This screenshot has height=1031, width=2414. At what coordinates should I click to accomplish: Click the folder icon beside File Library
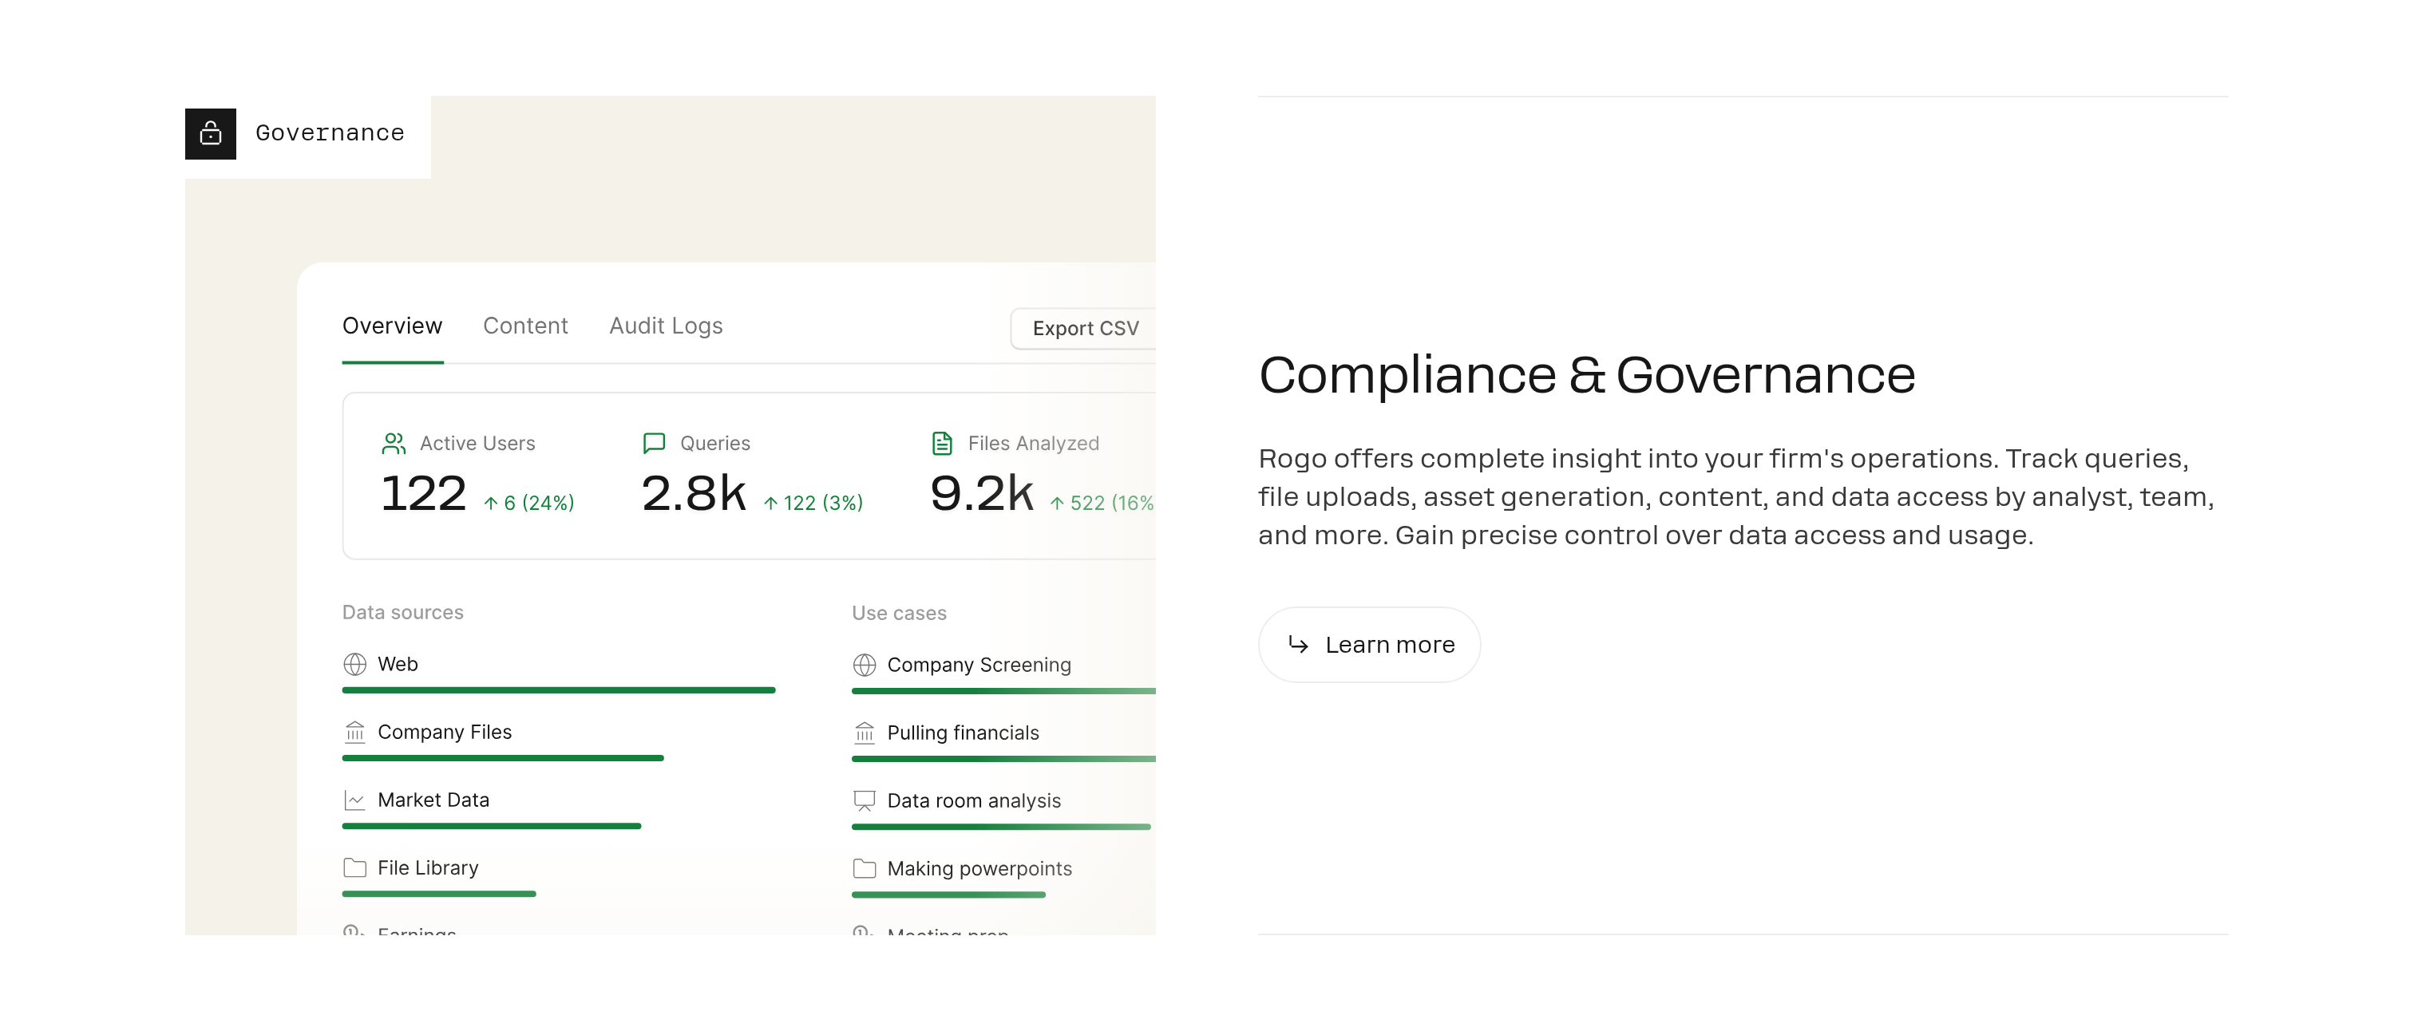(x=354, y=867)
